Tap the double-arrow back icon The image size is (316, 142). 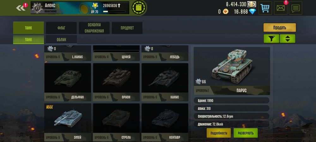tap(21, 8)
